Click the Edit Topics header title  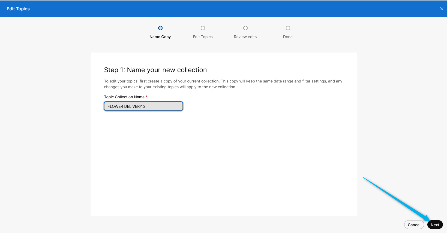18,9
